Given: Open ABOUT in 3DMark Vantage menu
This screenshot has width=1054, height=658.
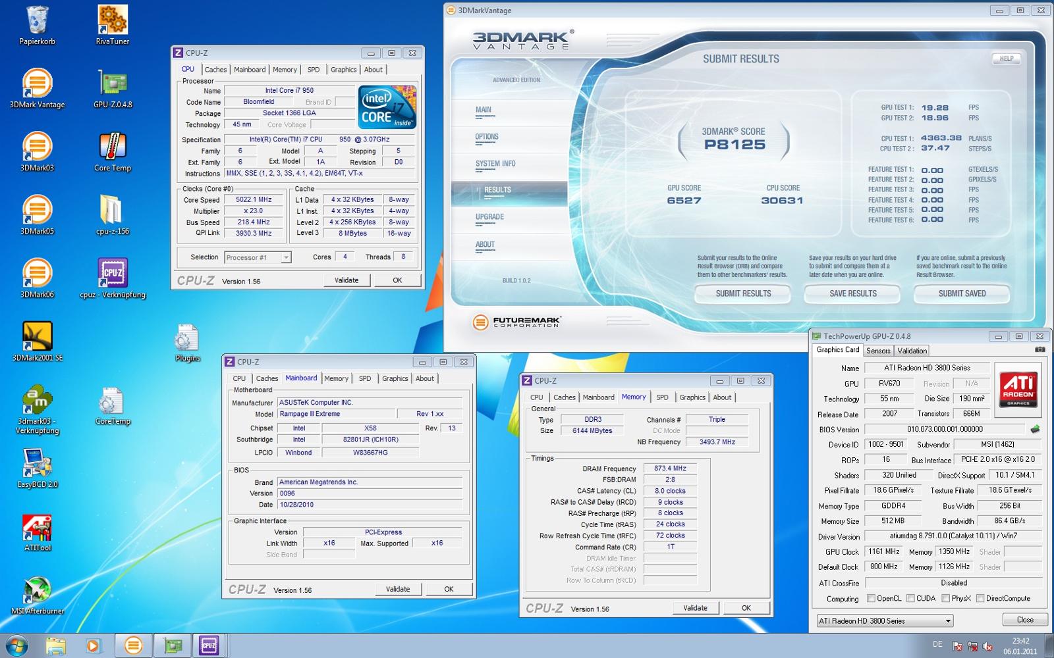Looking at the screenshot, I should [x=485, y=245].
